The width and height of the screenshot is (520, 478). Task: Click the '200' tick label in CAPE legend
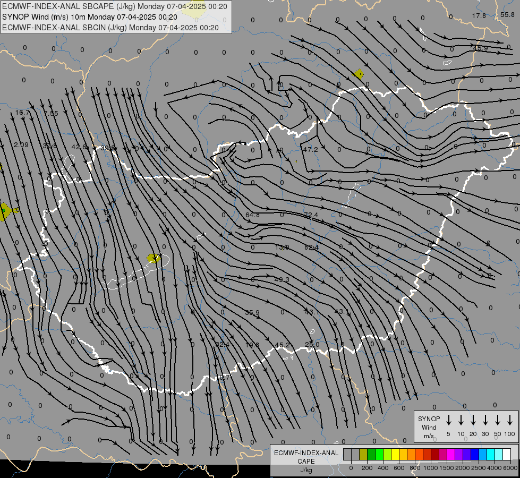pos(367,468)
